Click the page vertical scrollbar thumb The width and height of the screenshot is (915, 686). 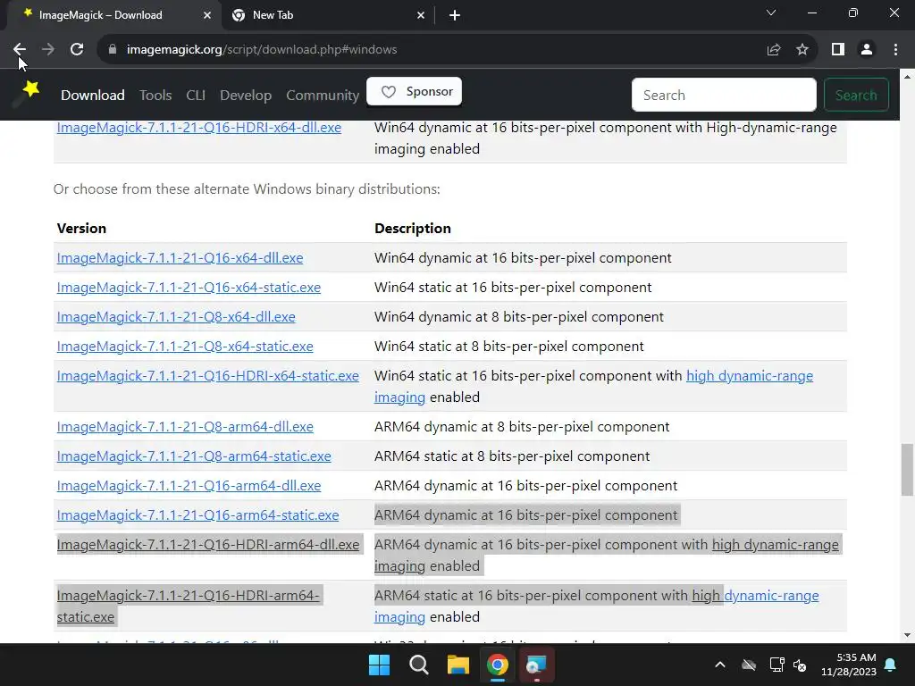tap(908, 470)
